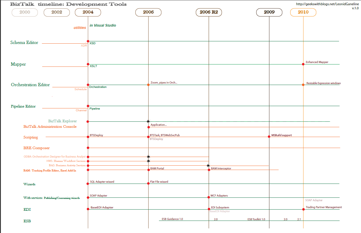Viewport: 361px width, 233px height.
Task: Click the Mapper label
Action: 18,64
